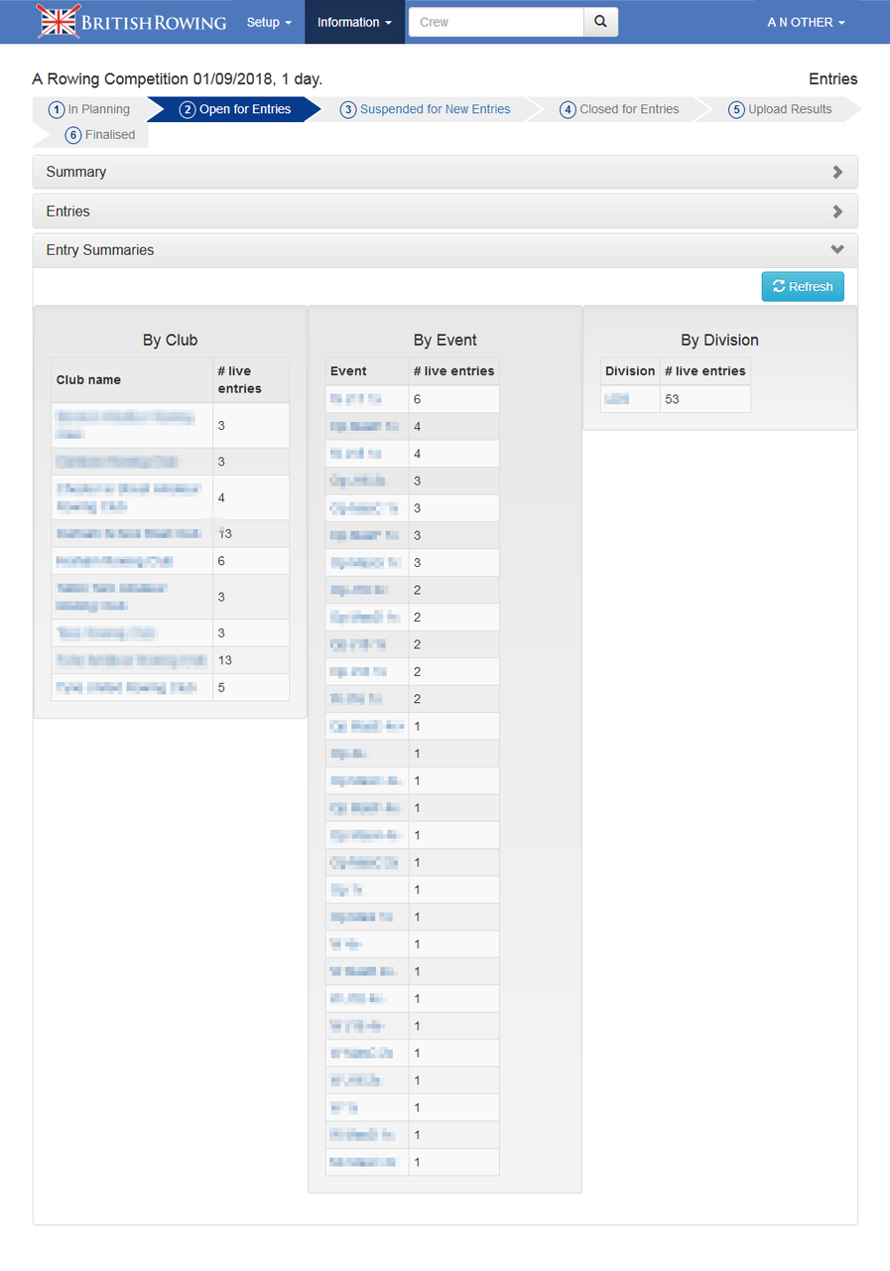Expand the Summary panel chevron
Viewport: 890px width, 1271px height.
pos(837,172)
